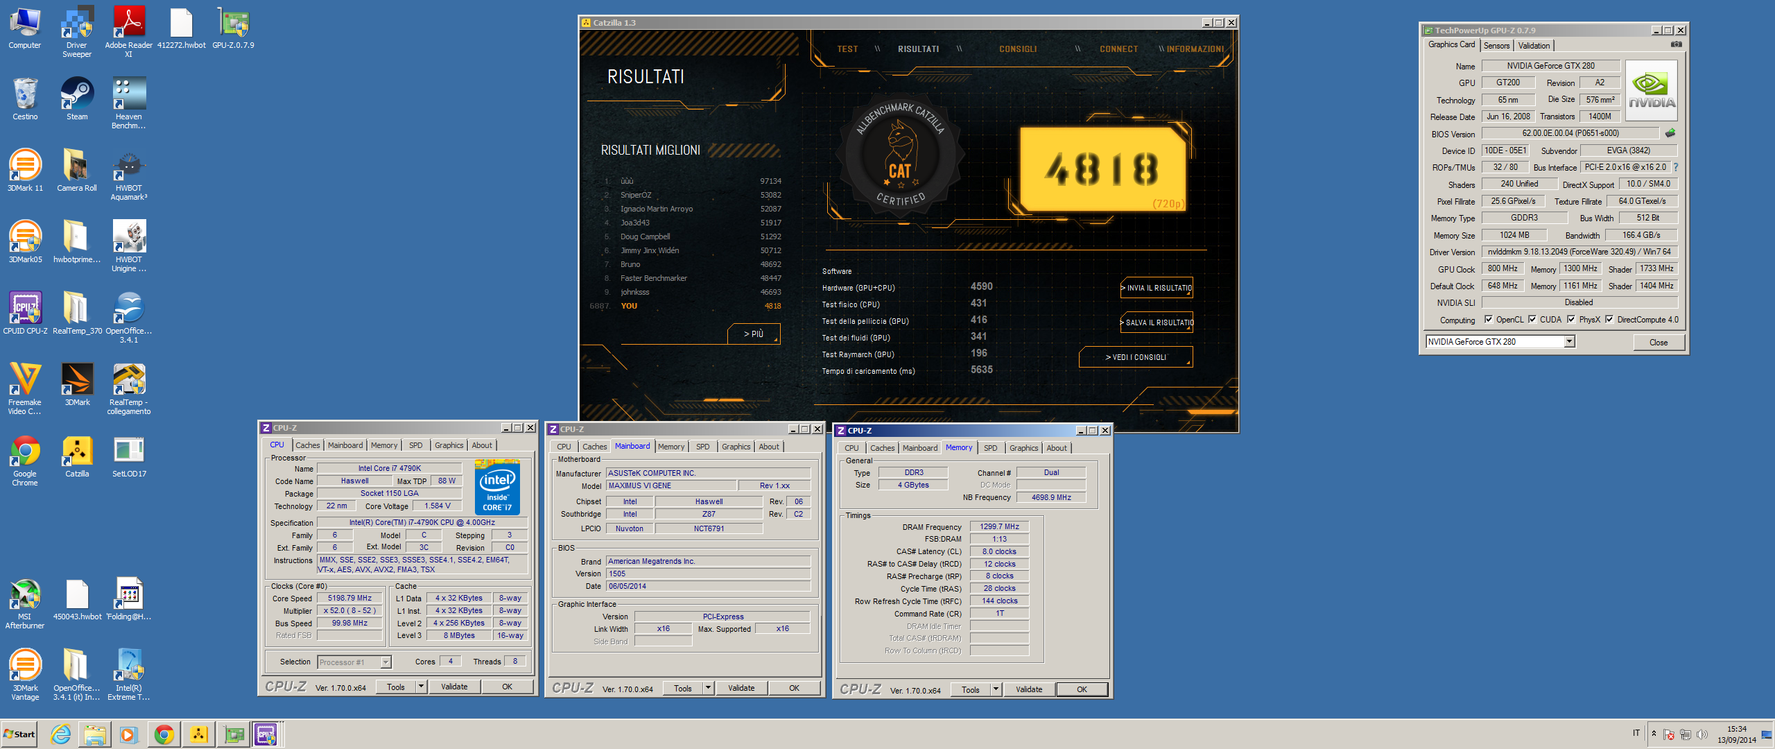Launch Driver Sweeper shortcut
This screenshot has width=1775, height=749.
click(77, 33)
